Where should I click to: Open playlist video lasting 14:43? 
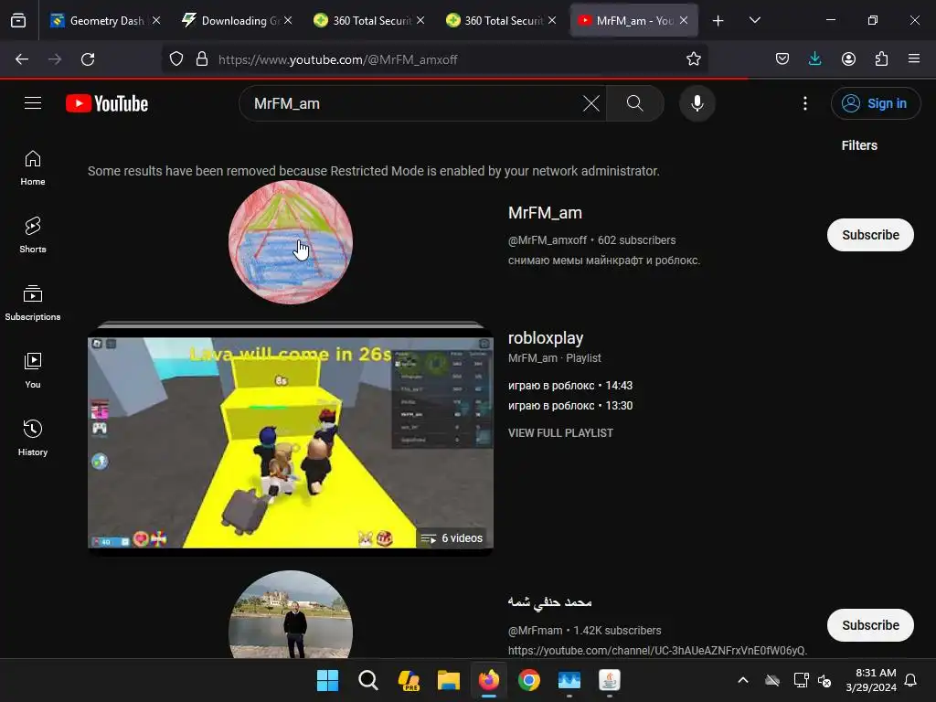click(x=570, y=386)
